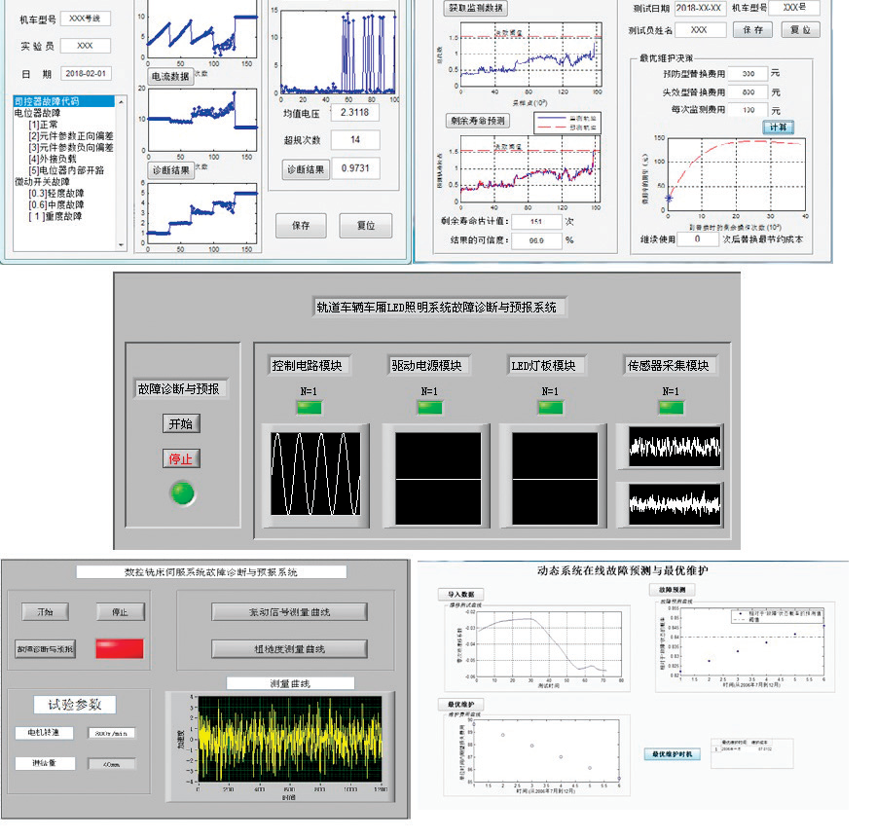876x839 pixels.
Task: Select the [4]外接负载 fault code entry
Action: click(57, 158)
